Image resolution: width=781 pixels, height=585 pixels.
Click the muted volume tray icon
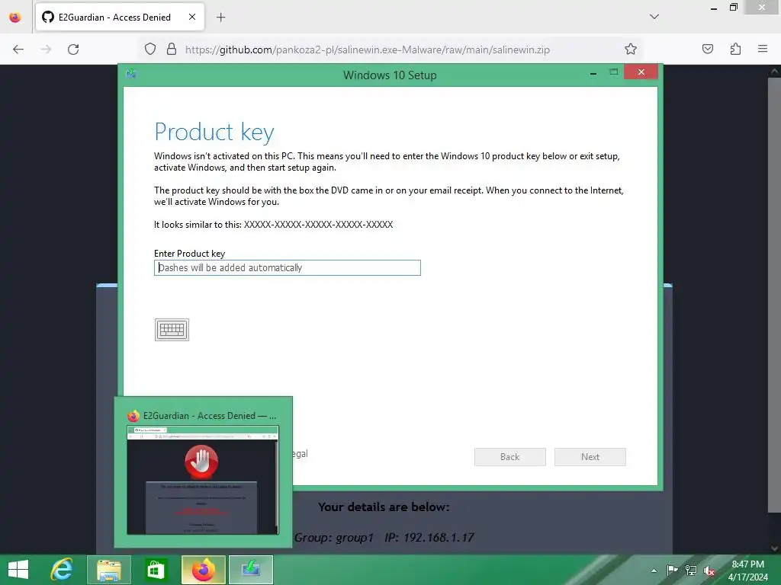click(709, 571)
